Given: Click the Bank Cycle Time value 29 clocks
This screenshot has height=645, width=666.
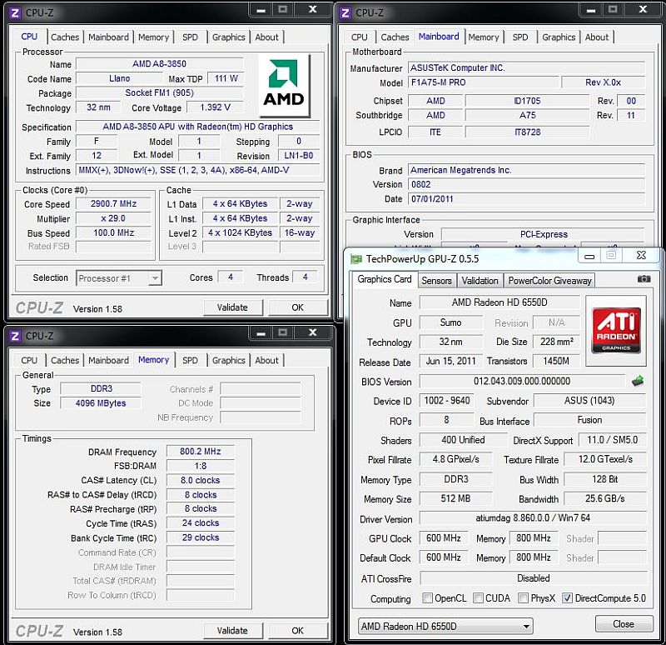Looking at the screenshot, I should (x=201, y=537).
